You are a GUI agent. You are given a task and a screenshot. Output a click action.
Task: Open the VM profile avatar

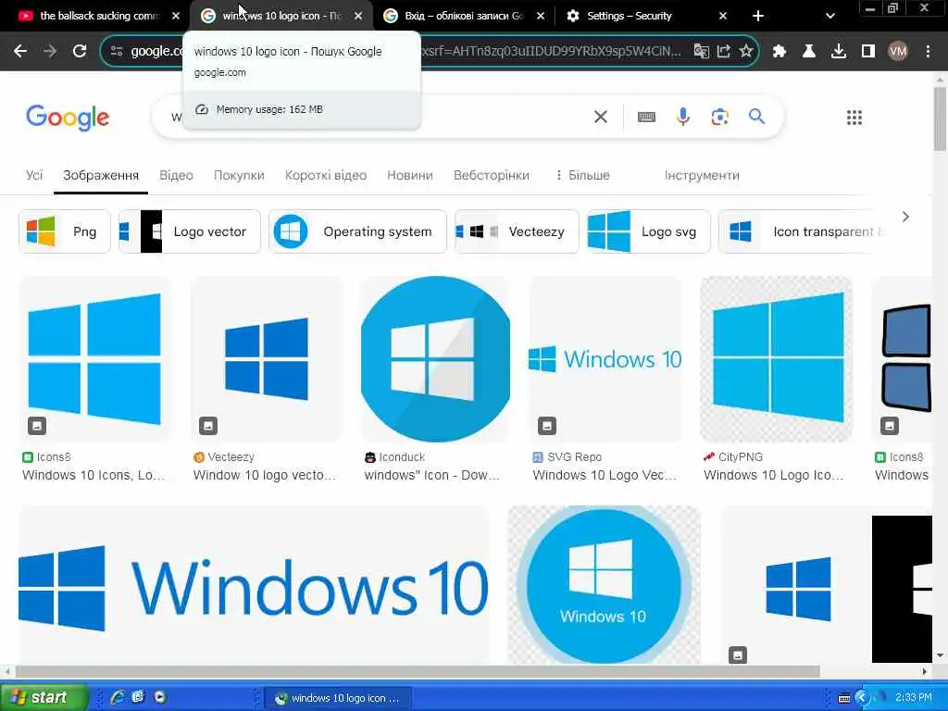tap(898, 52)
